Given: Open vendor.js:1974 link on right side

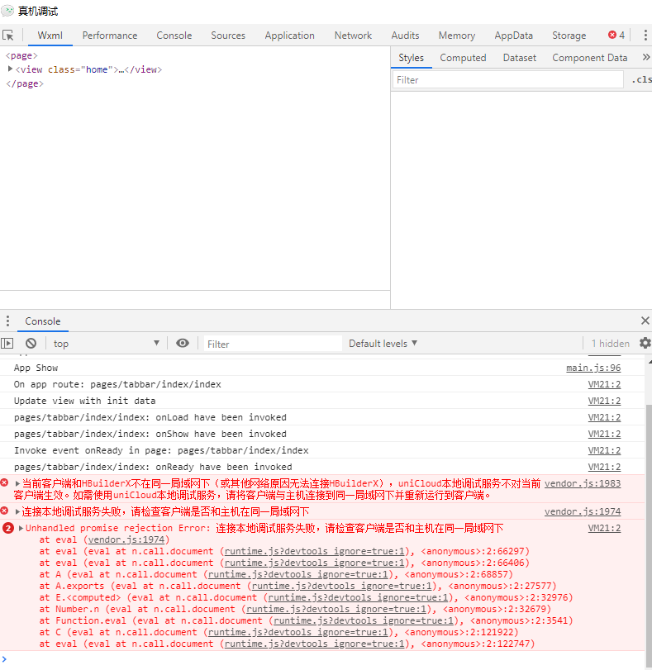Looking at the screenshot, I should coord(583,511).
